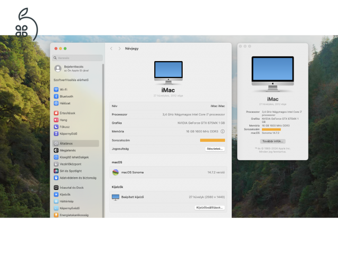Viewport: 338px width, 253px height.
Task: Click the Részletek... button
Action: (x=215, y=149)
